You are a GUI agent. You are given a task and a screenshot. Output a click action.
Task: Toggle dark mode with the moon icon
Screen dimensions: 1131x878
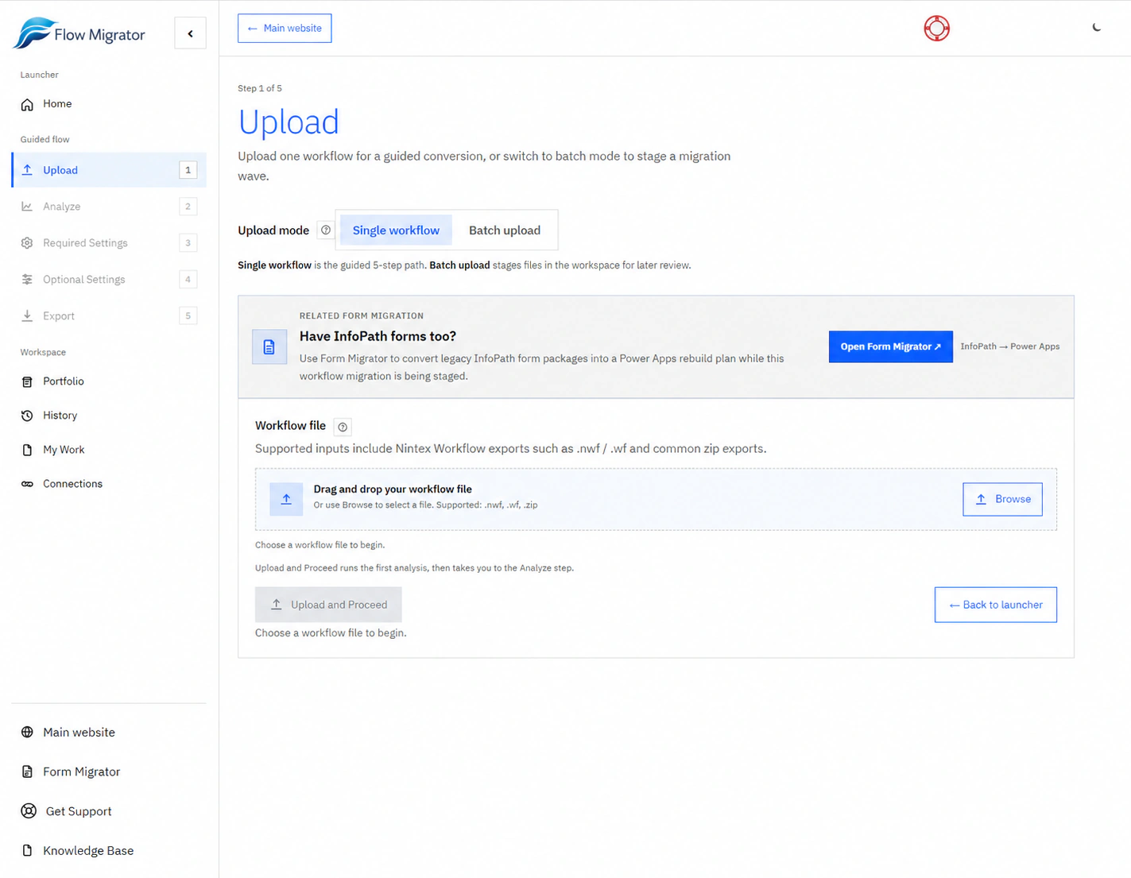tap(1097, 28)
